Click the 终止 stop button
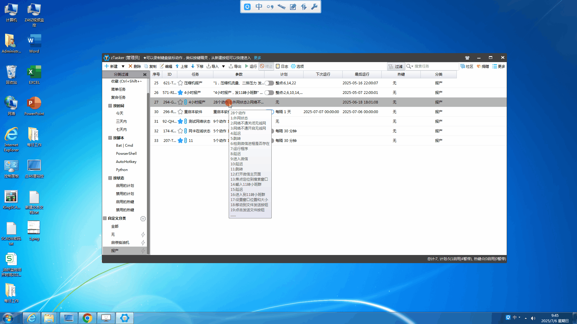 click(x=266, y=66)
